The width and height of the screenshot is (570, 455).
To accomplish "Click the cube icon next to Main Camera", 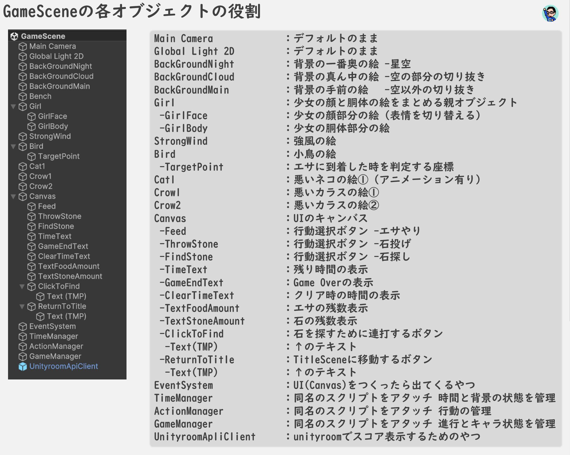I will [x=23, y=47].
